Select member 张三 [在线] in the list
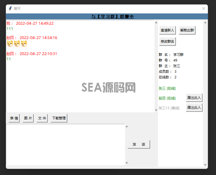216x175 pixels. [x=167, y=88]
